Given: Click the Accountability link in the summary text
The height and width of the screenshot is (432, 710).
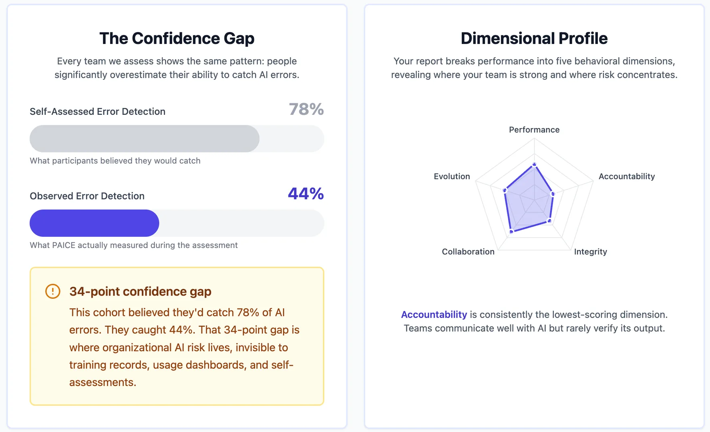Looking at the screenshot, I should pos(434,315).
